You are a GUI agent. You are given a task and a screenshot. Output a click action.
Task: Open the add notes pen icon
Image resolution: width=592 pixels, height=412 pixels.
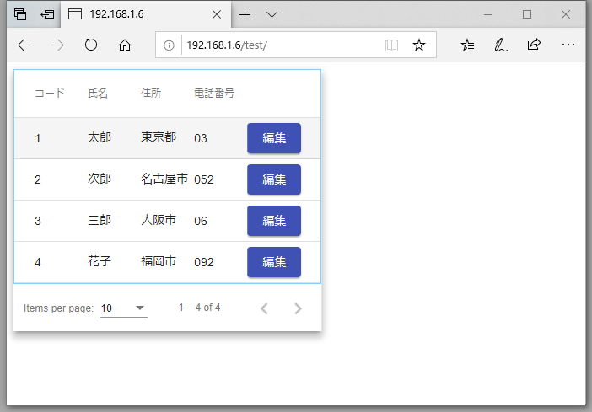(x=501, y=45)
